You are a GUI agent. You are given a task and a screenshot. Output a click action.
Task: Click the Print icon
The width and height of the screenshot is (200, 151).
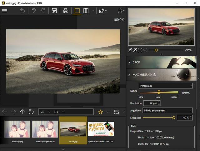(x=66, y=11)
